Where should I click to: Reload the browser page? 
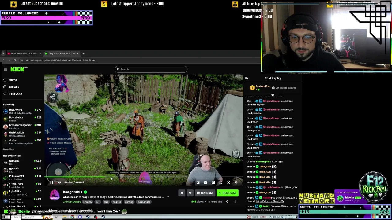(14, 60)
